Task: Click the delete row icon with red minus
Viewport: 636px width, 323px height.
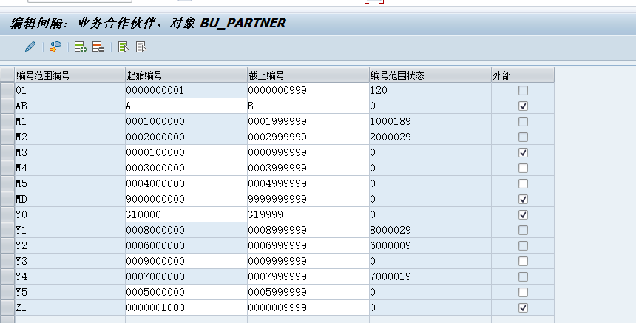Action: (98, 47)
